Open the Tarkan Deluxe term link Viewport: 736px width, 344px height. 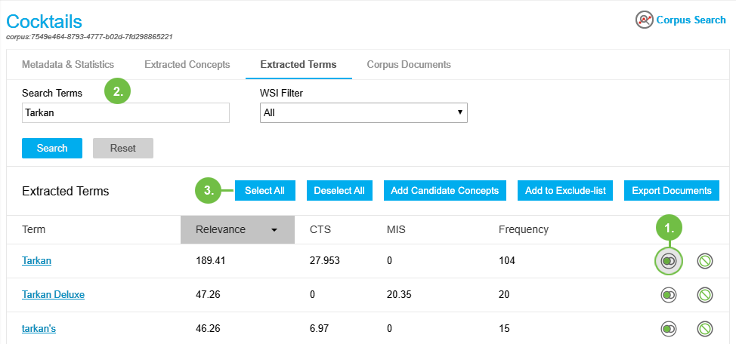pyautogui.click(x=53, y=294)
